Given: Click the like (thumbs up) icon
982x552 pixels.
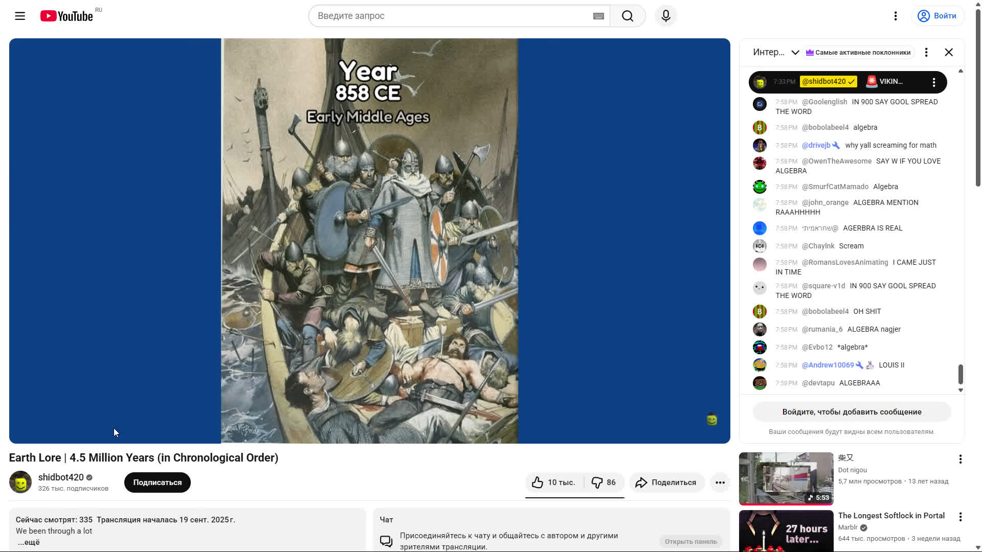Looking at the screenshot, I should 537,482.
